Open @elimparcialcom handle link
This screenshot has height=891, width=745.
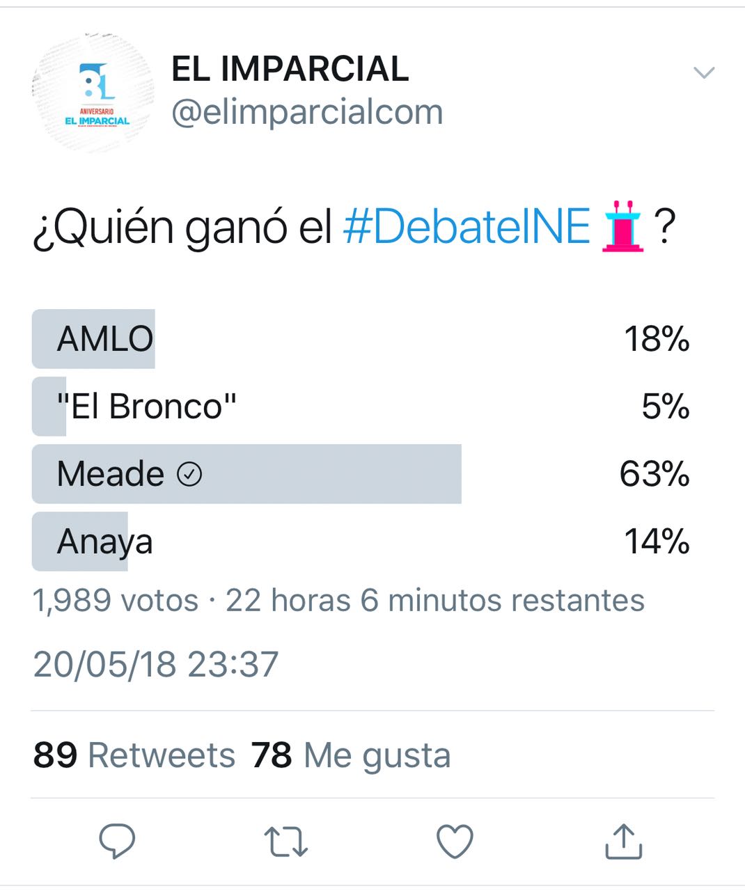[307, 112]
